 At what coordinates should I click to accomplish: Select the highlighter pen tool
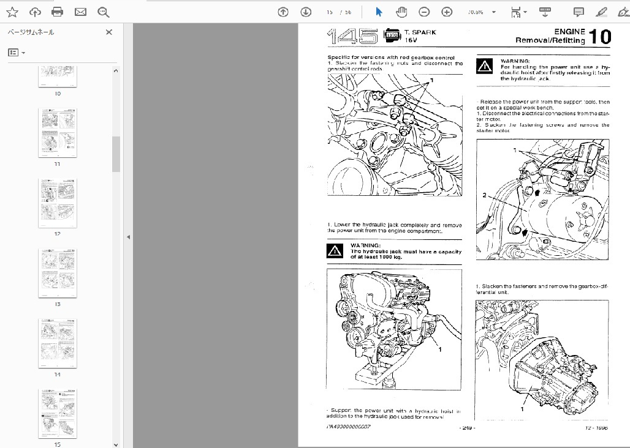pos(601,12)
